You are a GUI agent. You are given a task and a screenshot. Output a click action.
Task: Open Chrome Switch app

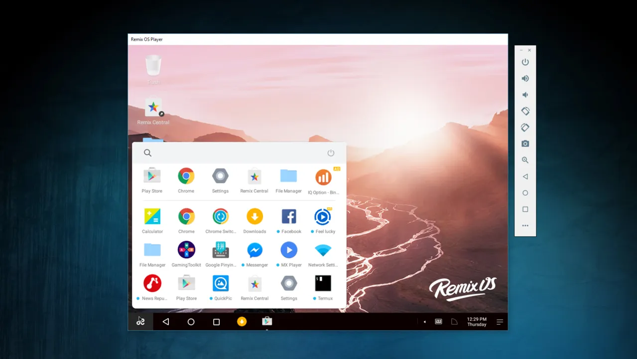coord(220,216)
